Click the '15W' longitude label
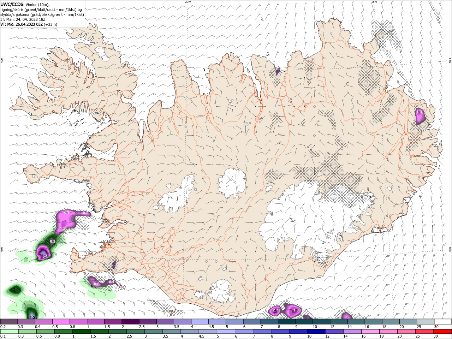 (x=374, y=2)
